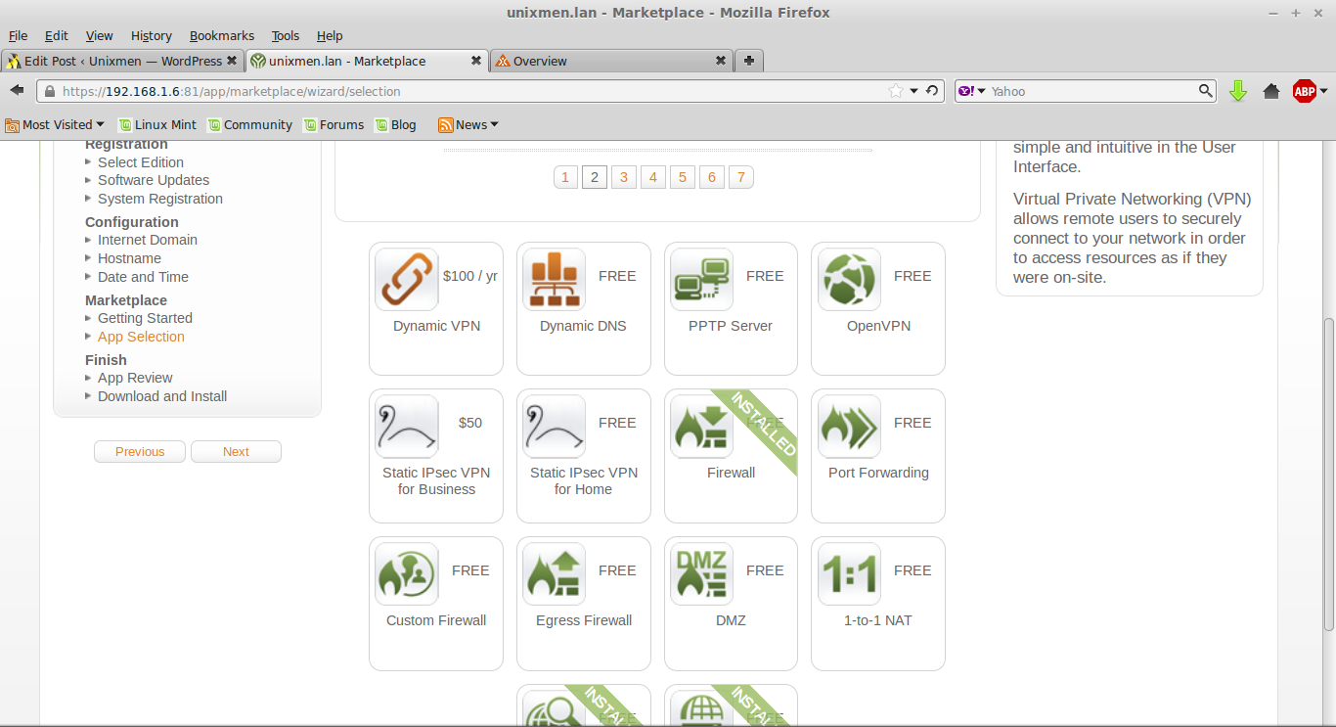Viewport: 1336px width, 727px height.
Task: Open the Download and Install step
Action: pyautogui.click(x=162, y=396)
